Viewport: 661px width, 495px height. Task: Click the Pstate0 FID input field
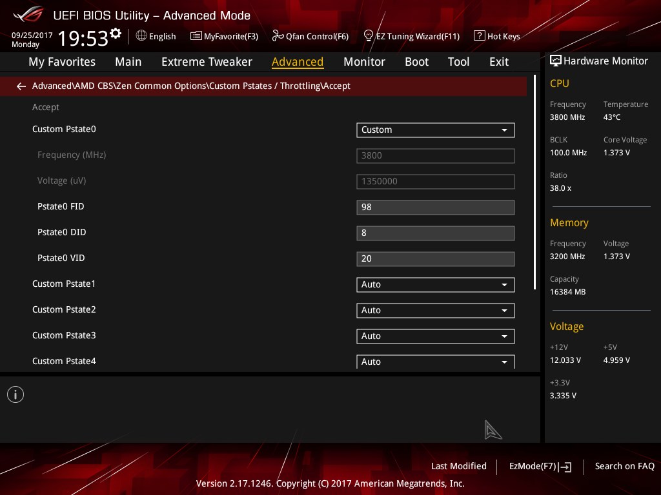436,208
